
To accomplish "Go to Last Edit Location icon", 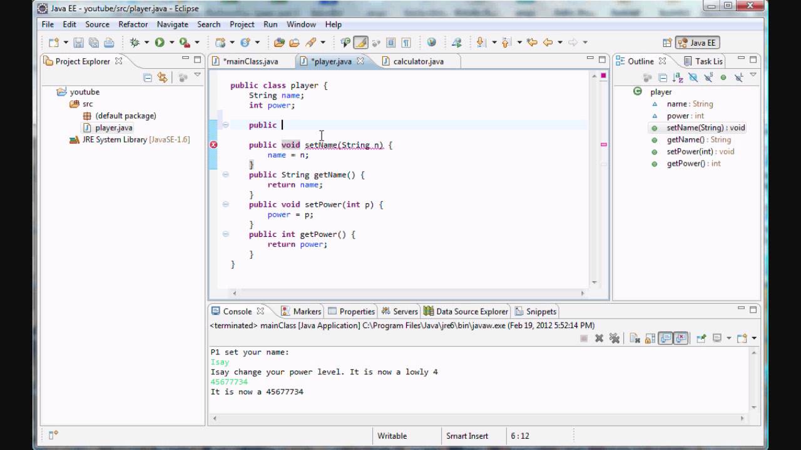I will [532, 42].
